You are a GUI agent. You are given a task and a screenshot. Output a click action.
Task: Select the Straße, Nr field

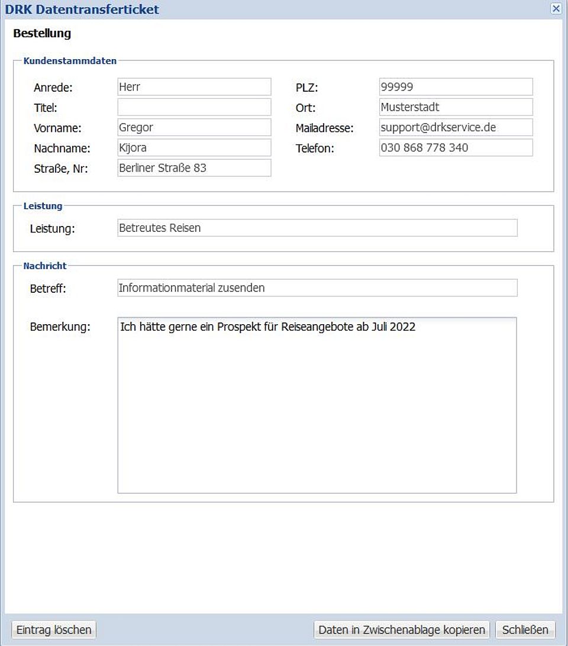click(x=194, y=168)
